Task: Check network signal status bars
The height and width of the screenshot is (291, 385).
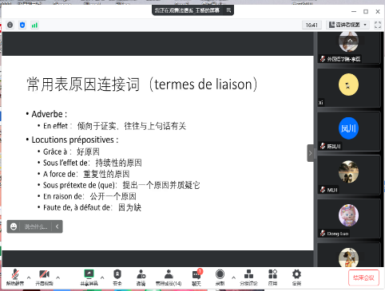Action: tap(34, 26)
